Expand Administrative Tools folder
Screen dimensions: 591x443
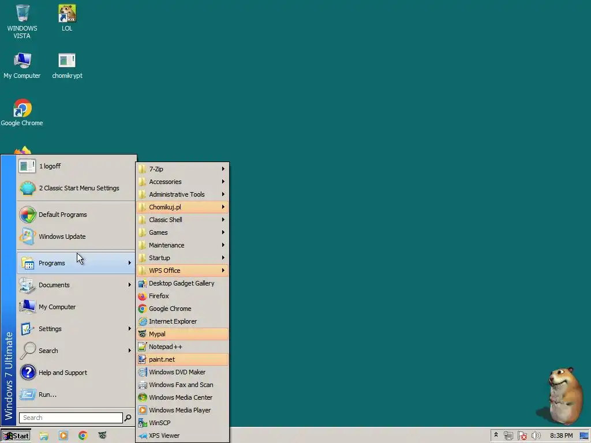(183, 194)
